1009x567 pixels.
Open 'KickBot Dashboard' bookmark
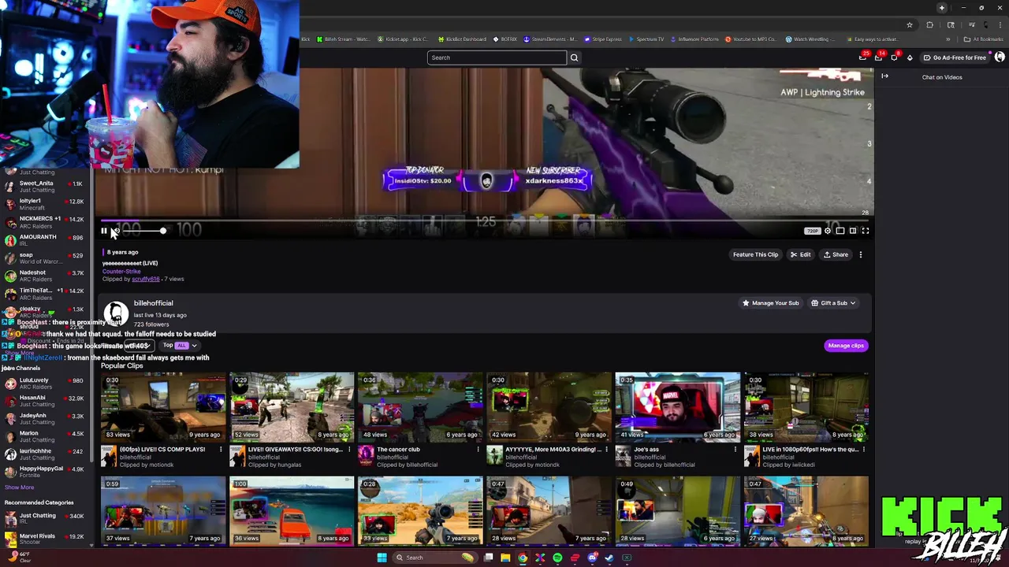pyautogui.click(x=462, y=39)
